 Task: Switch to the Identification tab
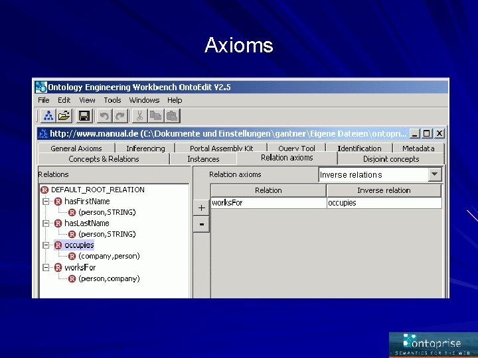click(x=359, y=149)
